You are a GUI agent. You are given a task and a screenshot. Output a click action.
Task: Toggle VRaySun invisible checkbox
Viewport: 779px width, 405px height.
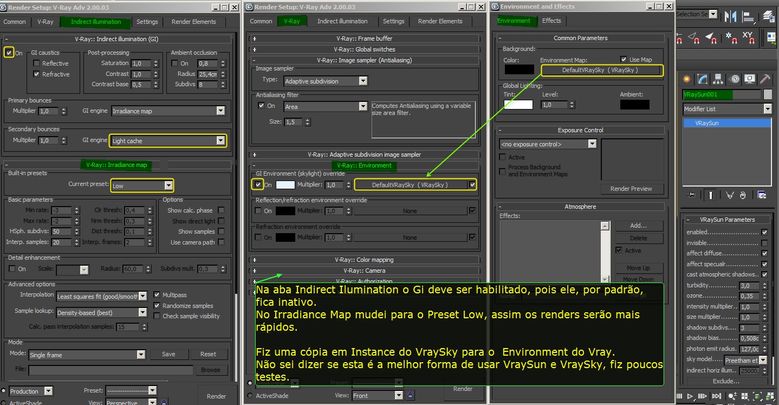pos(764,243)
